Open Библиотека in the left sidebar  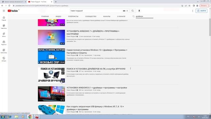(4, 51)
